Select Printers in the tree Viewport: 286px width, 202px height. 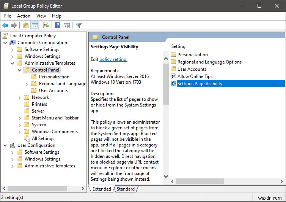39,104
